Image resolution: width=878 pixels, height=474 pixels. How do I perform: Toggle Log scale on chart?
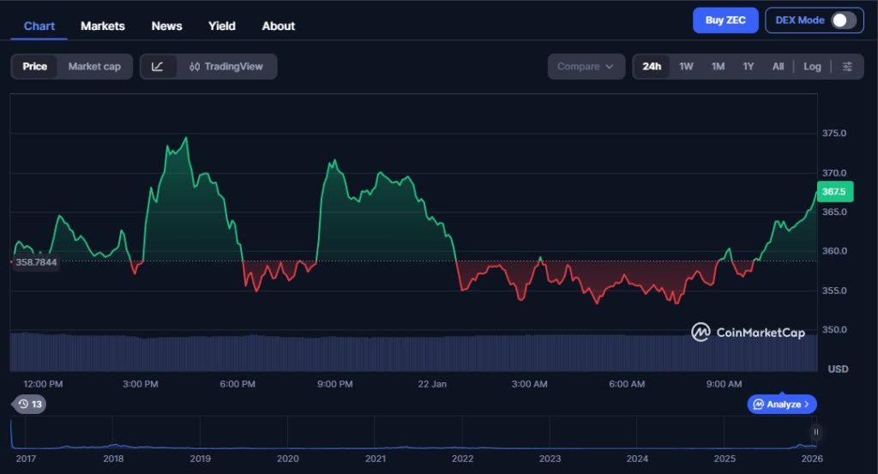point(812,67)
